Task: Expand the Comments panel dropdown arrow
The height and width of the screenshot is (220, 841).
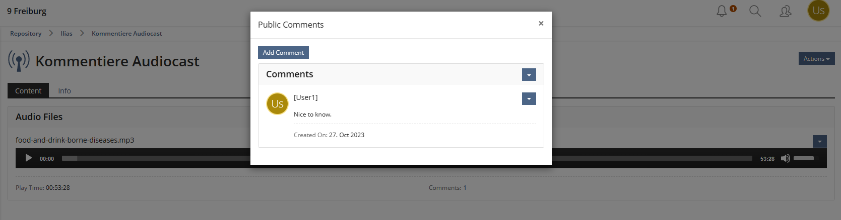Action: click(529, 75)
